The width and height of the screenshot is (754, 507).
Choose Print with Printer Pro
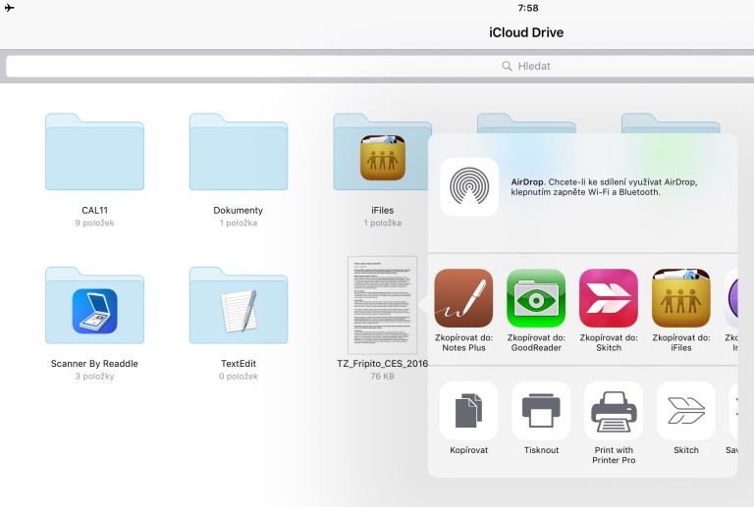click(614, 411)
